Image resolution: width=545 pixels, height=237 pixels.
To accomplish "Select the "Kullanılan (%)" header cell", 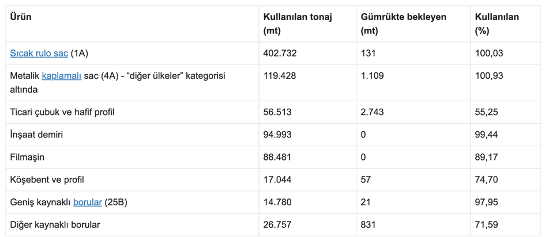I will point(497,24).
